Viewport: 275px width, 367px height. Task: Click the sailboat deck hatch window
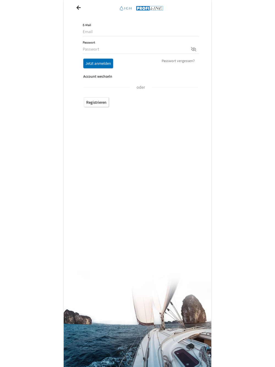[186, 357]
